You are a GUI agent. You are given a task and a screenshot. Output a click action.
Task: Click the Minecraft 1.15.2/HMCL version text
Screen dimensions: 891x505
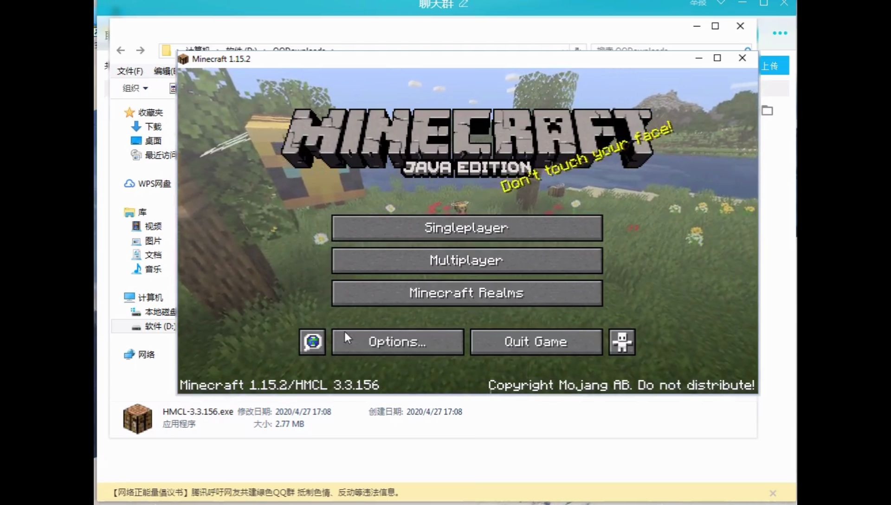279,385
